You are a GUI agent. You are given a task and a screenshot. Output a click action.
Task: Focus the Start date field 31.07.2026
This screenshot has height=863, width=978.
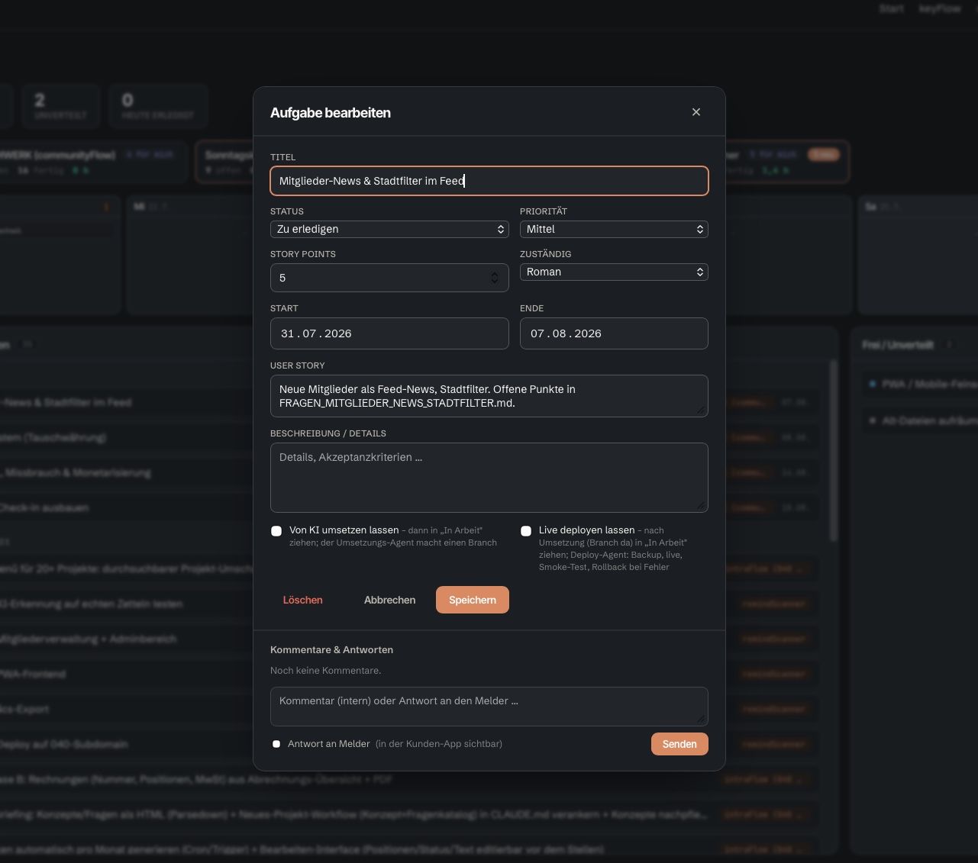tap(389, 333)
